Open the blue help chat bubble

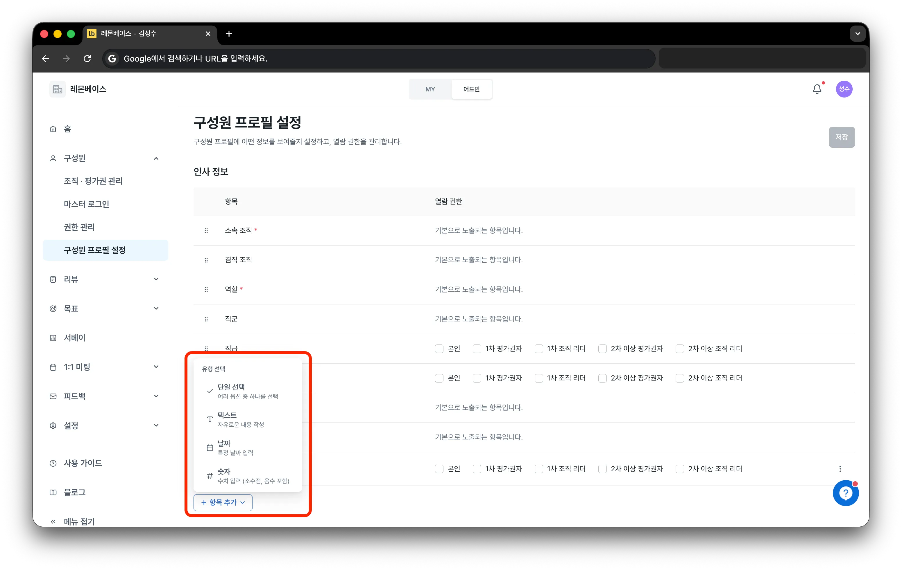(845, 493)
